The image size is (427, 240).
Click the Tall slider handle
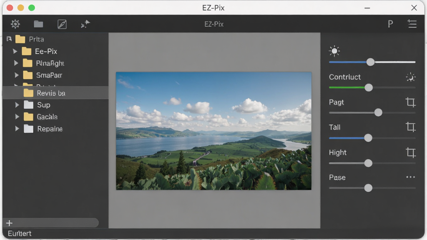pos(368,138)
